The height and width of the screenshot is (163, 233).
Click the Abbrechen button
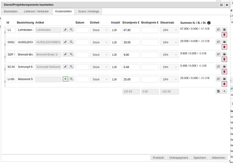coord(218,158)
